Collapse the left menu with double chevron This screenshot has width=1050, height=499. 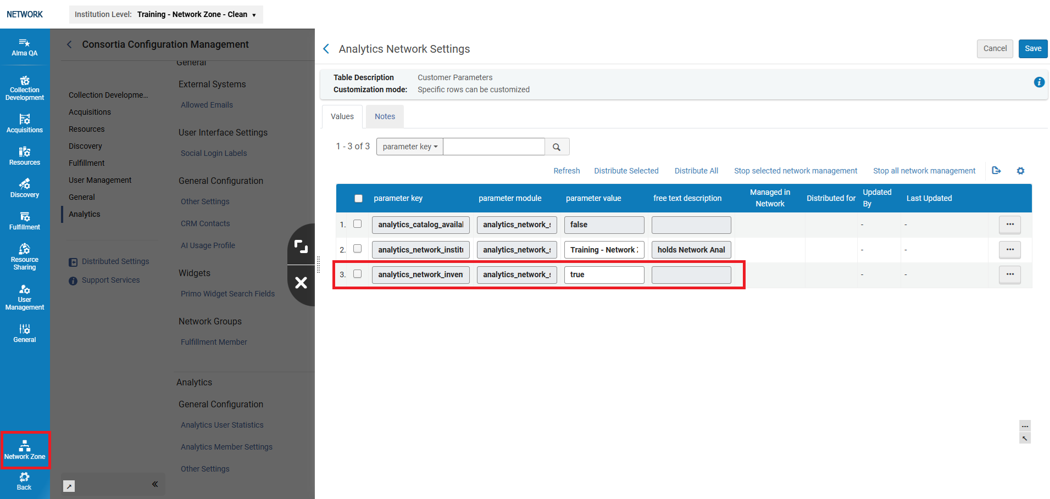(155, 484)
